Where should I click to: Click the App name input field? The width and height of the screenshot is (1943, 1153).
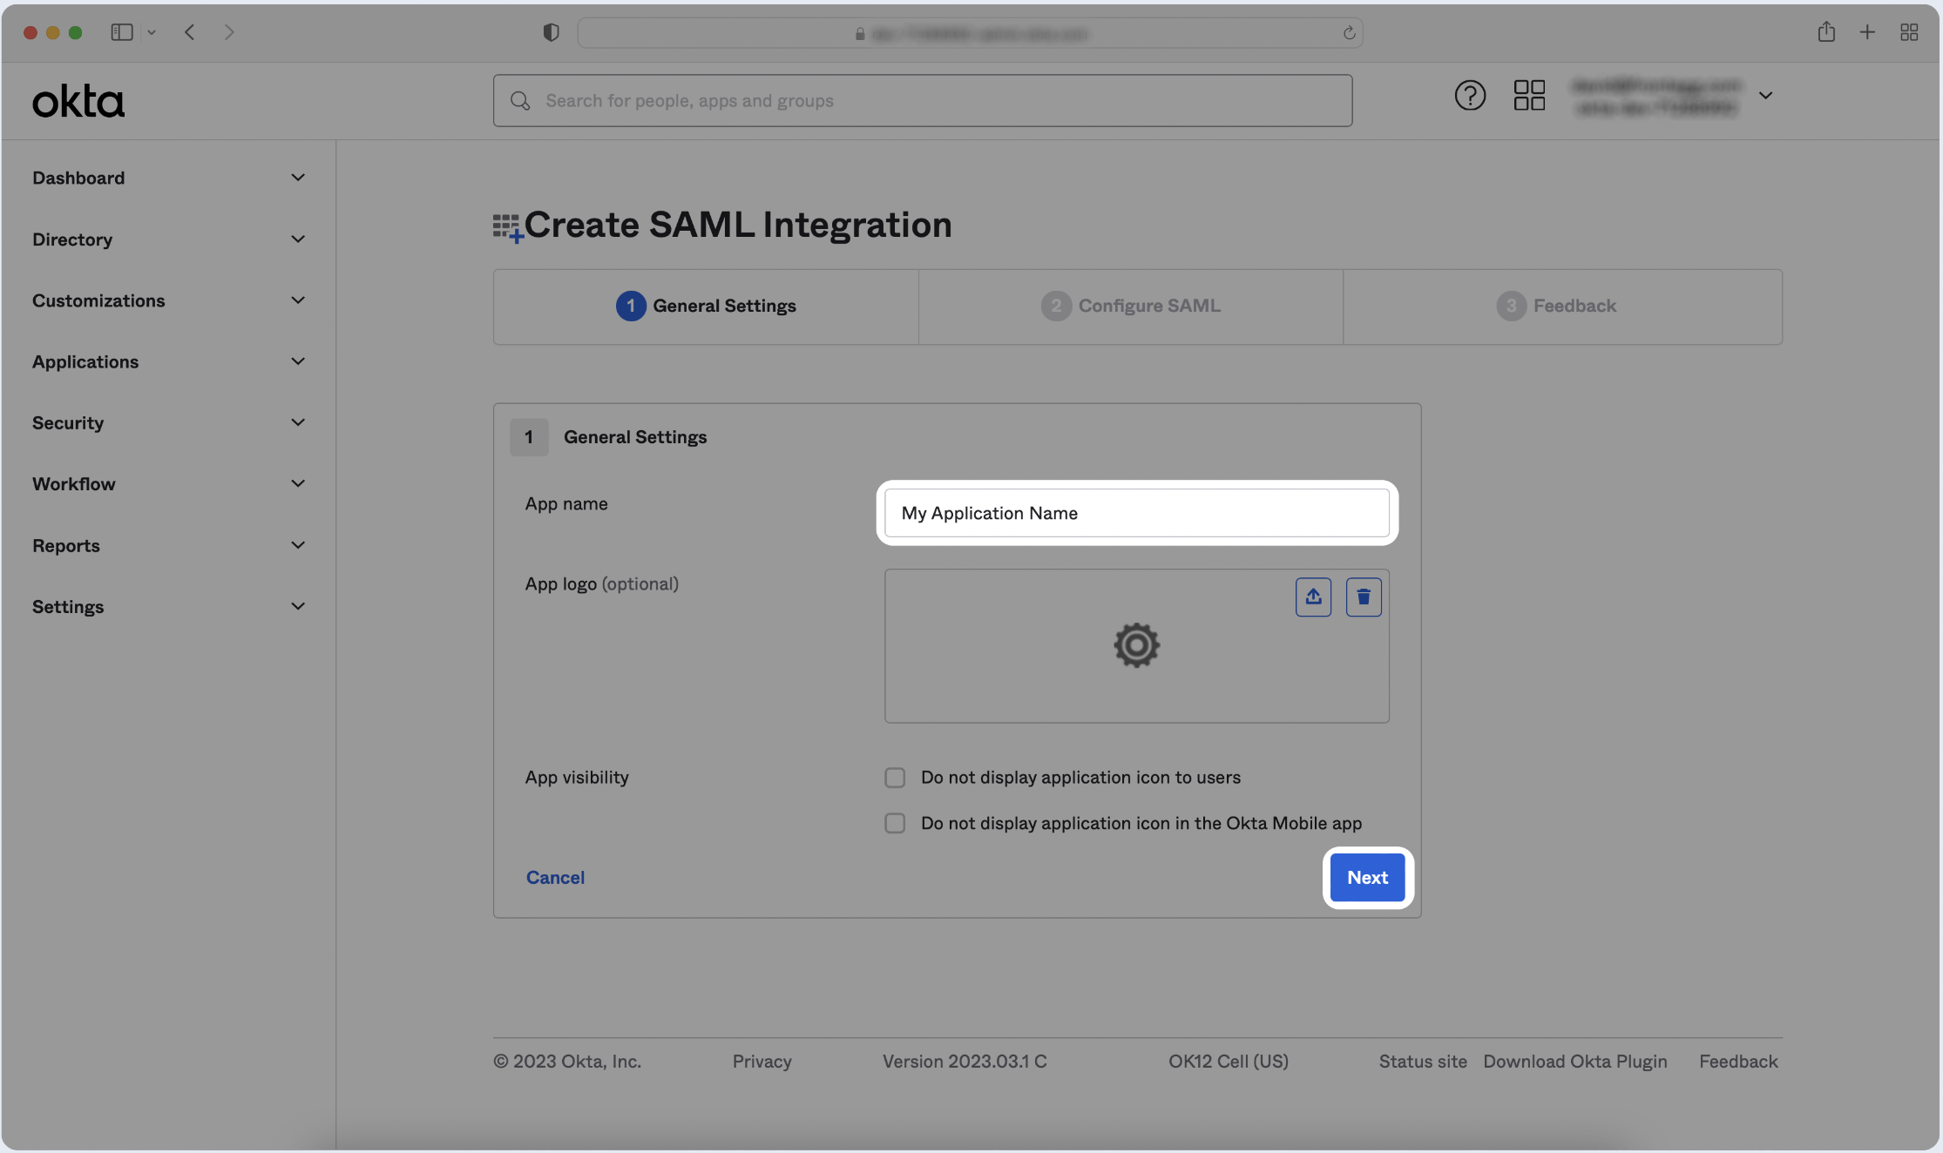point(1136,514)
